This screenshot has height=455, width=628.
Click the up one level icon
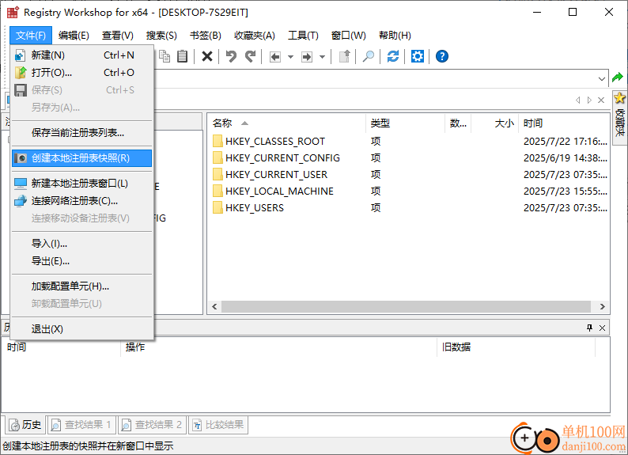pyautogui.click(x=345, y=56)
